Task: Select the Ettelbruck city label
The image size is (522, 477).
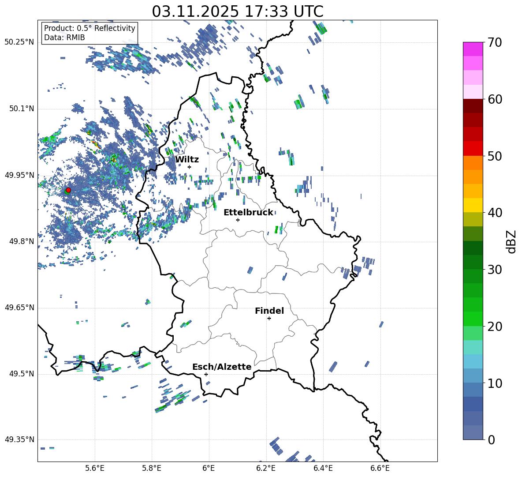Action: point(248,213)
